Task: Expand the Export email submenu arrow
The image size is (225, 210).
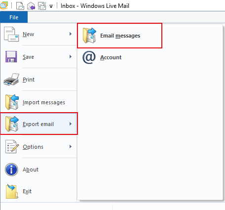Action: 71,124
